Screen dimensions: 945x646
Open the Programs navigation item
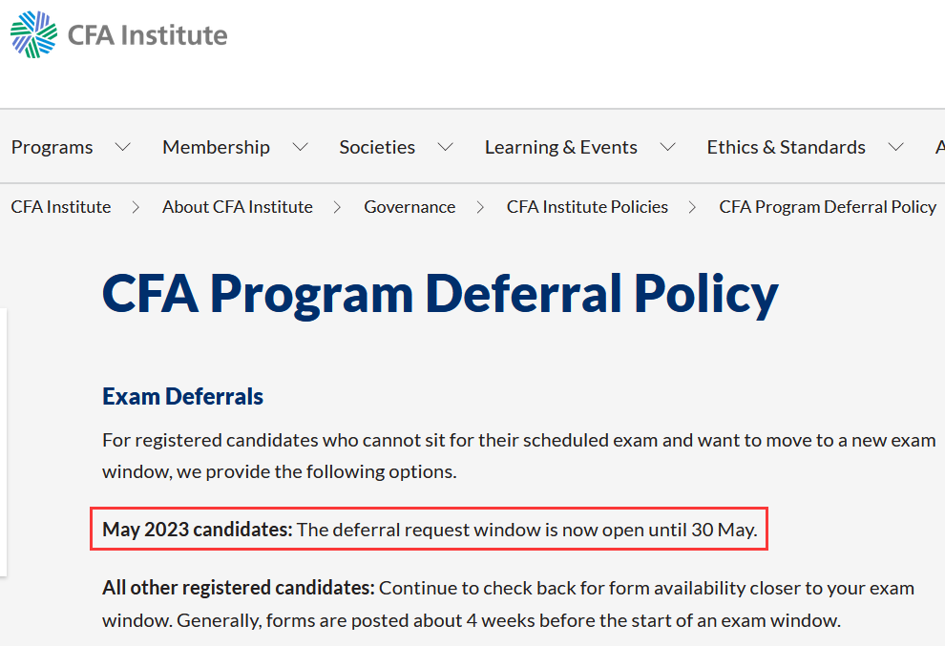[52, 147]
